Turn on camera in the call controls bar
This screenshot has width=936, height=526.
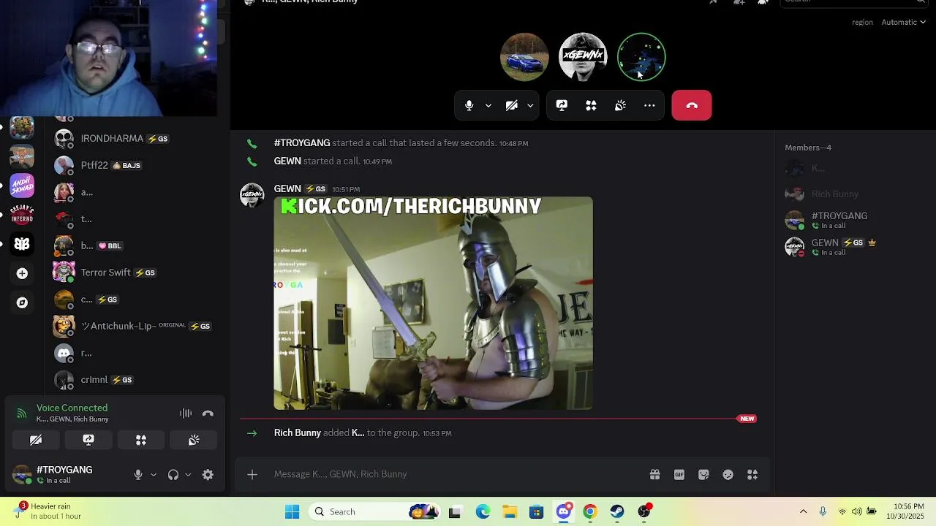coord(512,105)
